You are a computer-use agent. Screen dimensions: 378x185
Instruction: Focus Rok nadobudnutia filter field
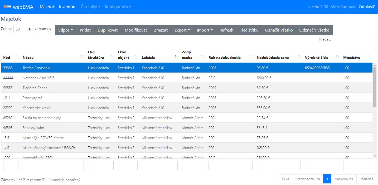tap(230, 166)
